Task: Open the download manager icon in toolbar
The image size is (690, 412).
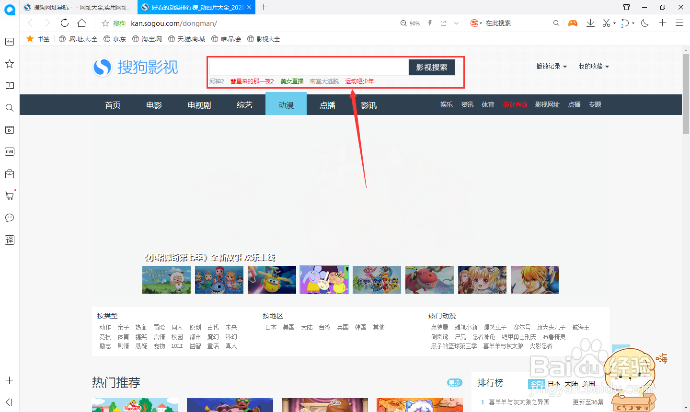Action: [x=590, y=23]
